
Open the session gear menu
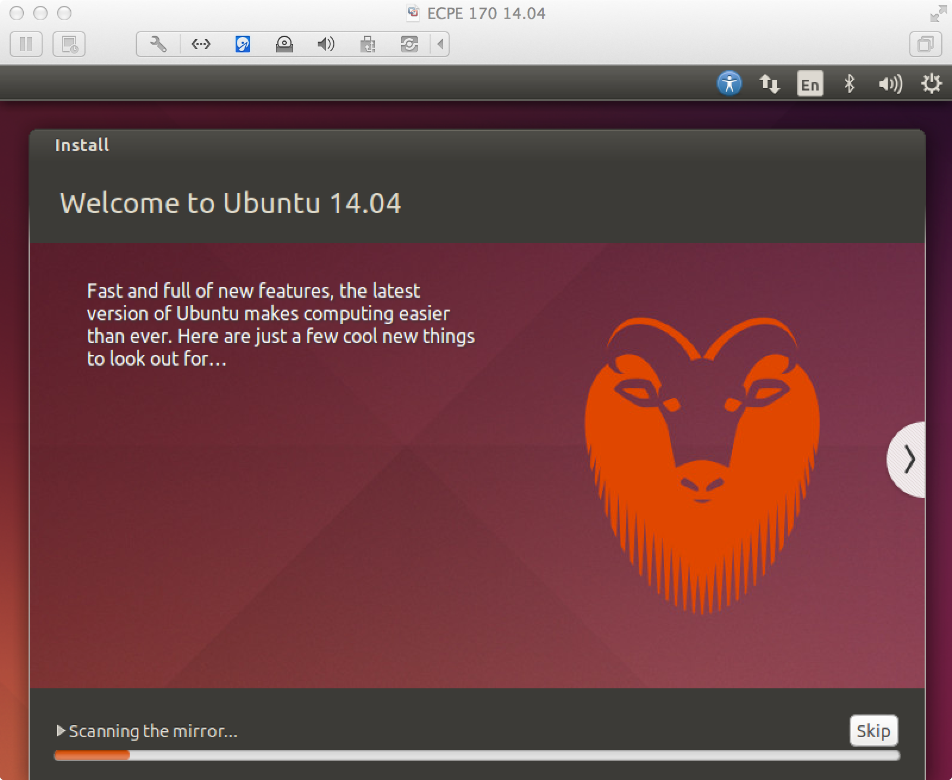point(931,83)
